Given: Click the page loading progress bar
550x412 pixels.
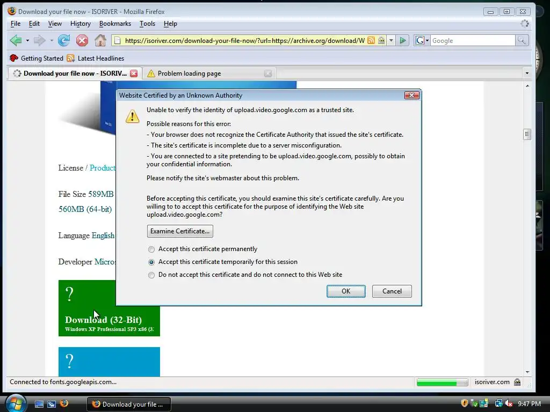Looking at the screenshot, I should point(442,382).
